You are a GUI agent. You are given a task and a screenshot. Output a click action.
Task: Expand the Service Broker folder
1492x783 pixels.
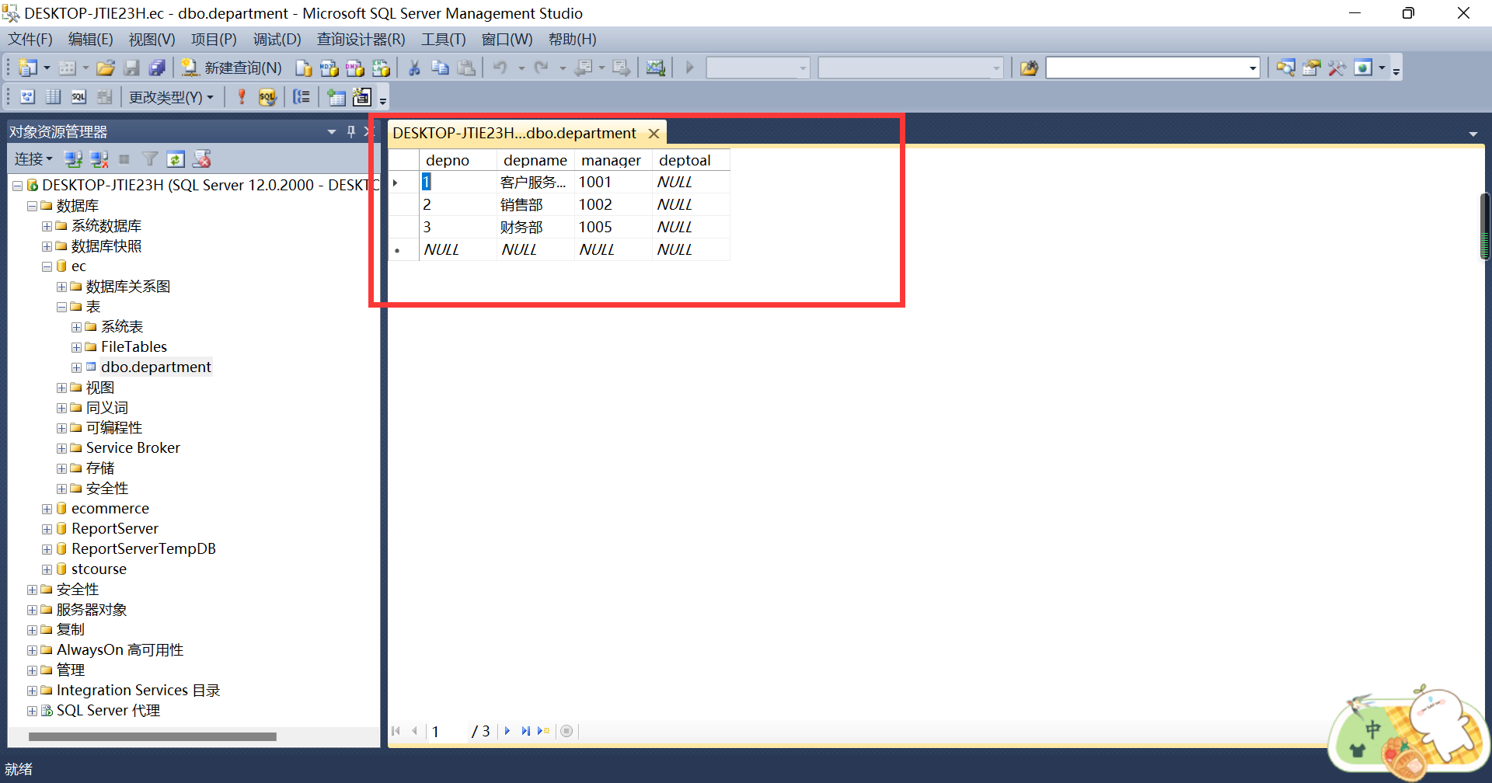pyautogui.click(x=62, y=448)
